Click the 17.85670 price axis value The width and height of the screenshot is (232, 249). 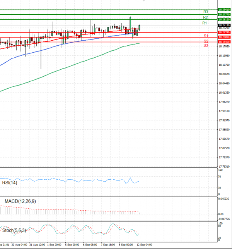pos(224,139)
